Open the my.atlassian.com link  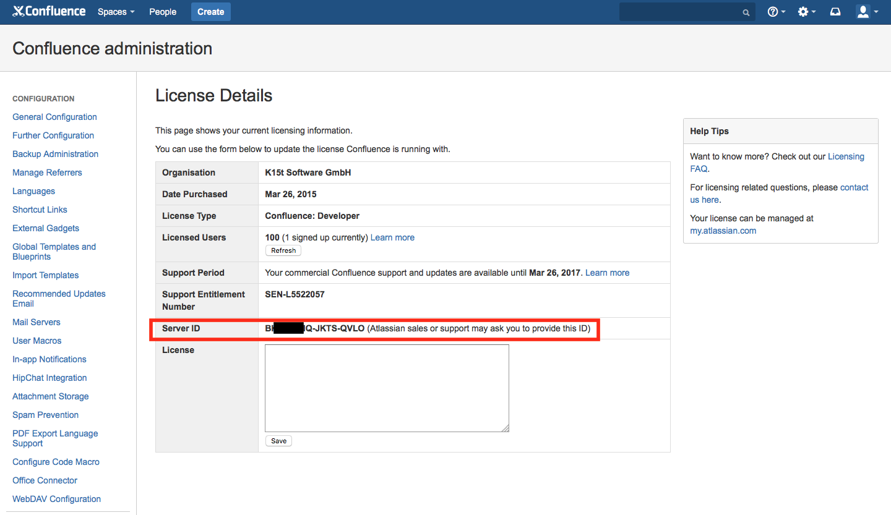(x=723, y=231)
